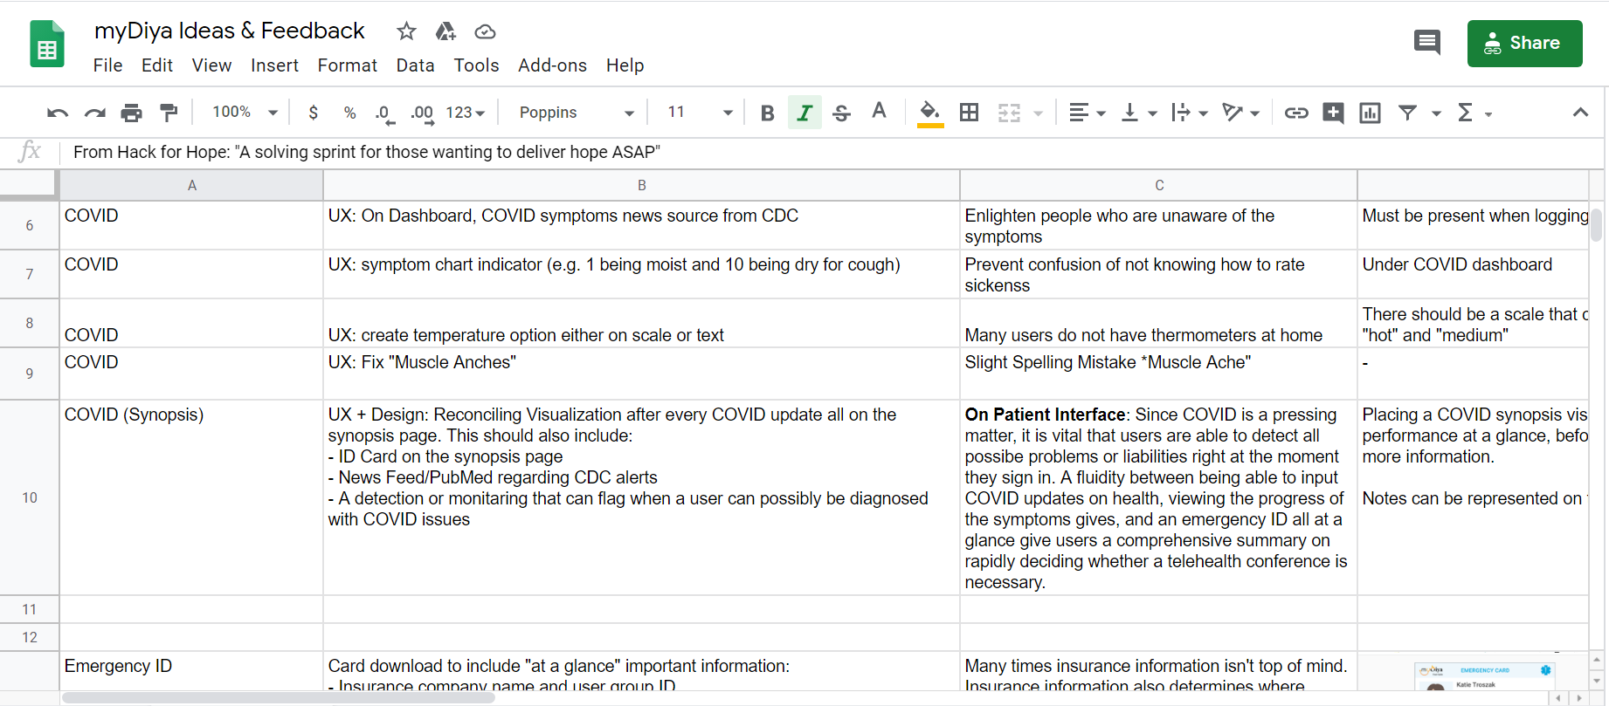This screenshot has height=706, width=1609.
Task: Open the text color picker
Action: 879,112
